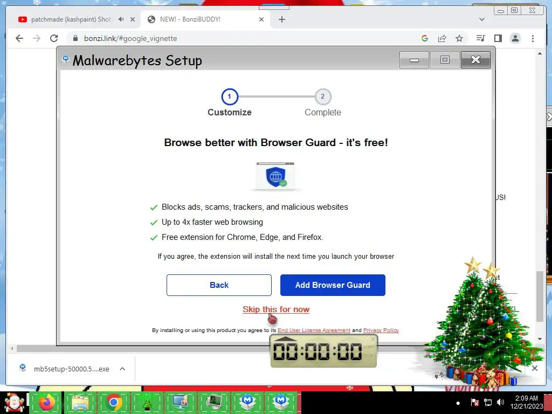This screenshot has height=414, width=552.
Task: Click step 1 Customize circle
Action: point(230,96)
